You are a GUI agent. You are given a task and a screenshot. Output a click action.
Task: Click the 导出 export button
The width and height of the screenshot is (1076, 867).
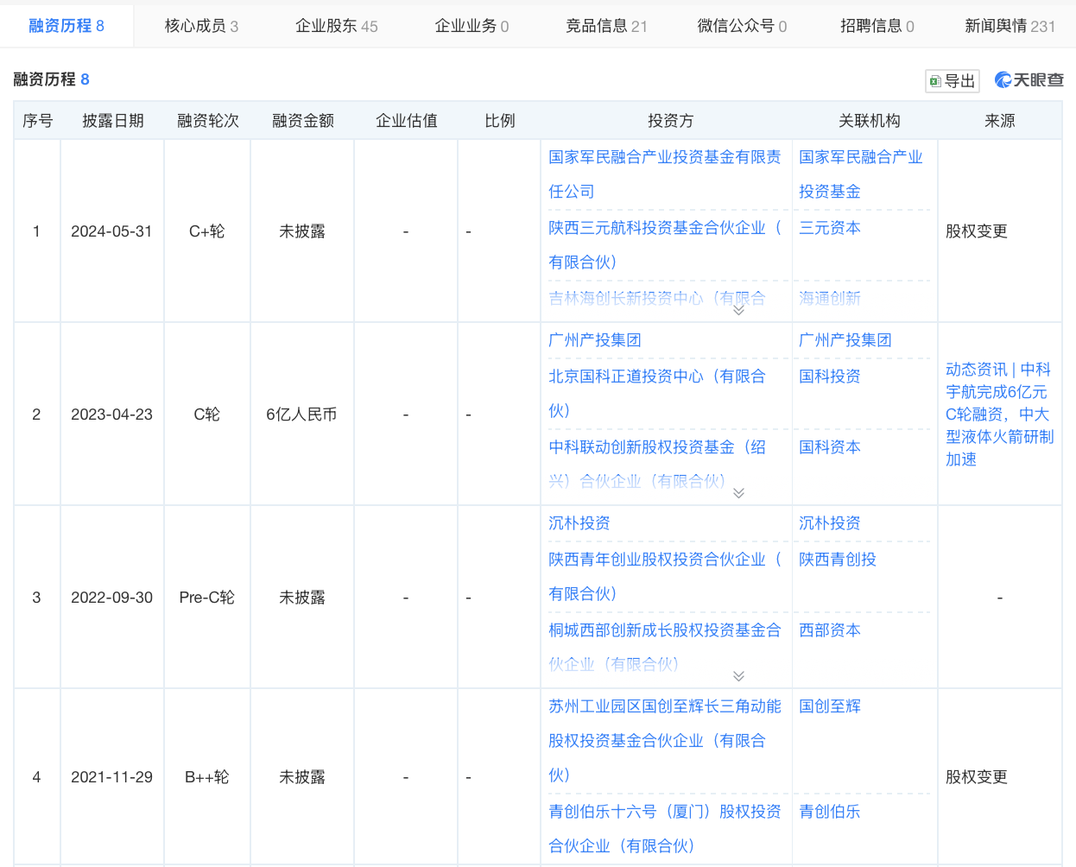pos(952,81)
